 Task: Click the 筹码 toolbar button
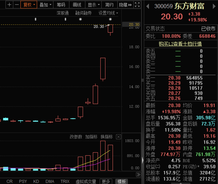click(x=61, y=5)
